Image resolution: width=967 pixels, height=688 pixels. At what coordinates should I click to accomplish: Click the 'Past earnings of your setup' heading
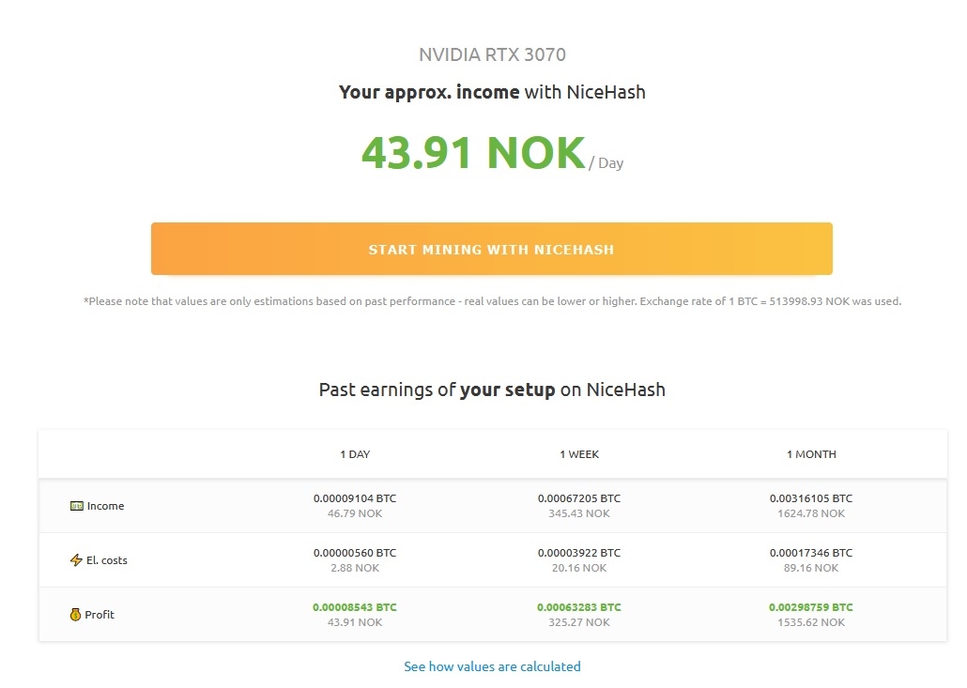tap(492, 390)
